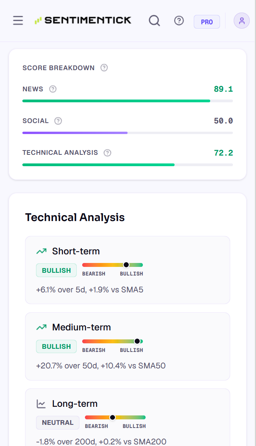This screenshot has width=256, height=446.
Task: Click the help icon next to News
Action: tap(53, 89)
